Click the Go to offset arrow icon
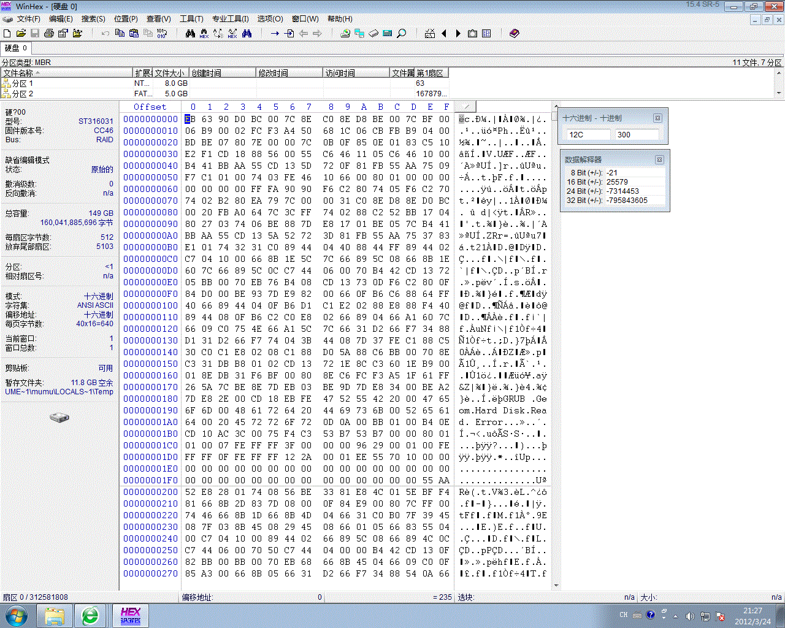The image size is (785, 628). coord(275,33)
